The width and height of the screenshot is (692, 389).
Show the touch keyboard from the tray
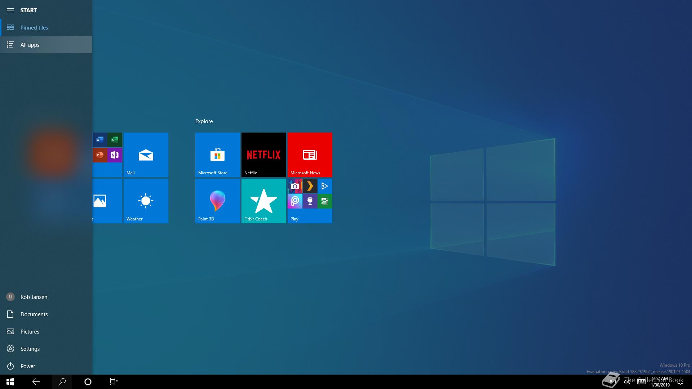[642, 382]
